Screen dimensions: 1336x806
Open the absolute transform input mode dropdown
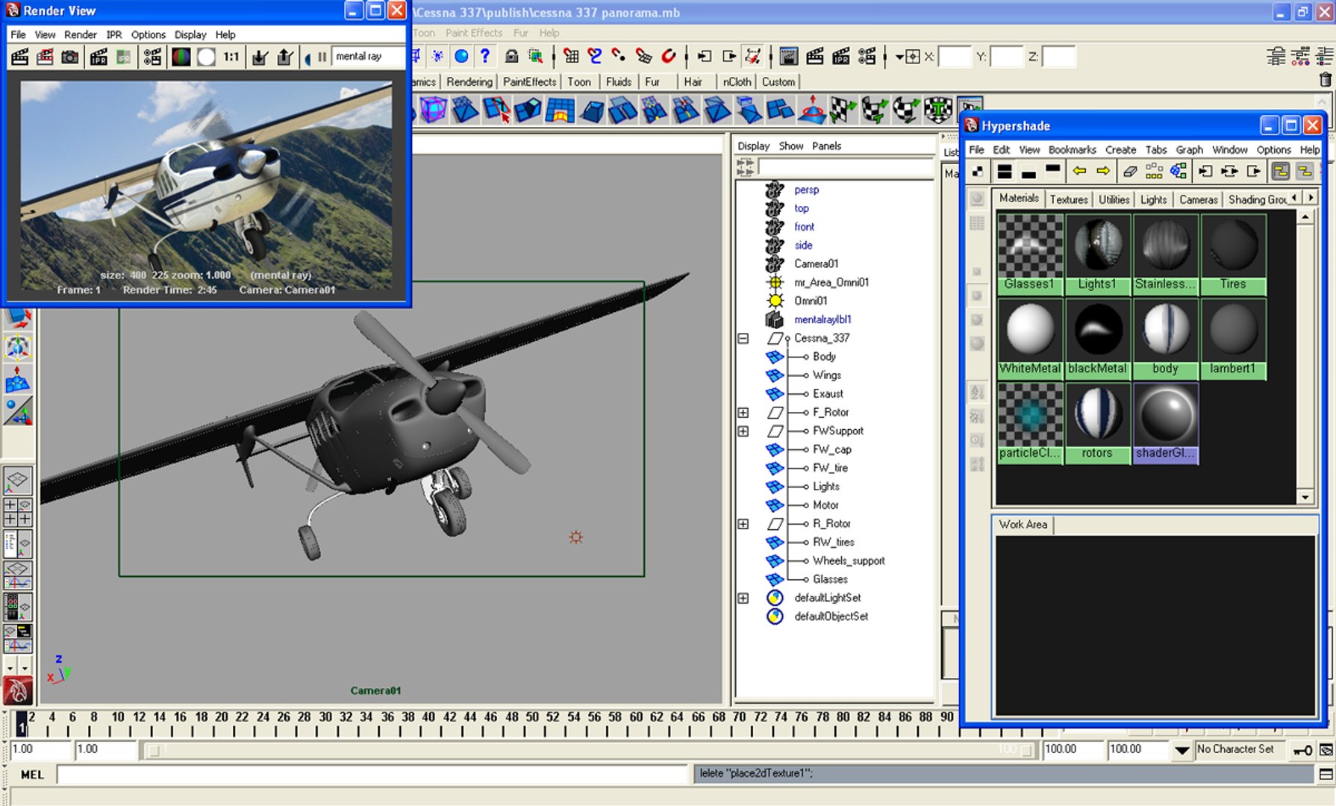899,57
